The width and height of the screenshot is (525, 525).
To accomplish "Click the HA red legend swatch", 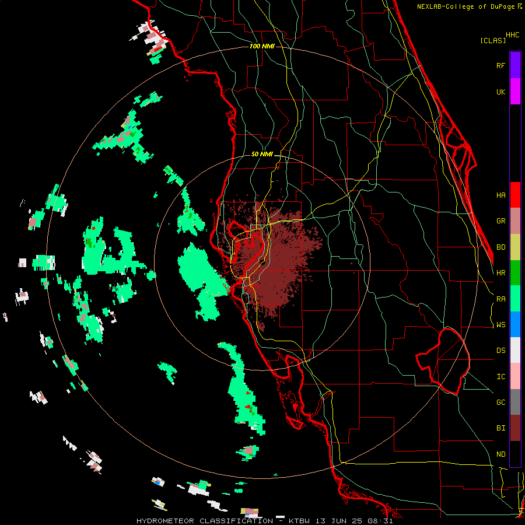I will coord(515,195).
